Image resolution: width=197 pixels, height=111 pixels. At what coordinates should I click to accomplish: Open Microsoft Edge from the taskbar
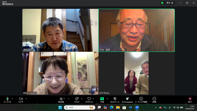[111, 108]
